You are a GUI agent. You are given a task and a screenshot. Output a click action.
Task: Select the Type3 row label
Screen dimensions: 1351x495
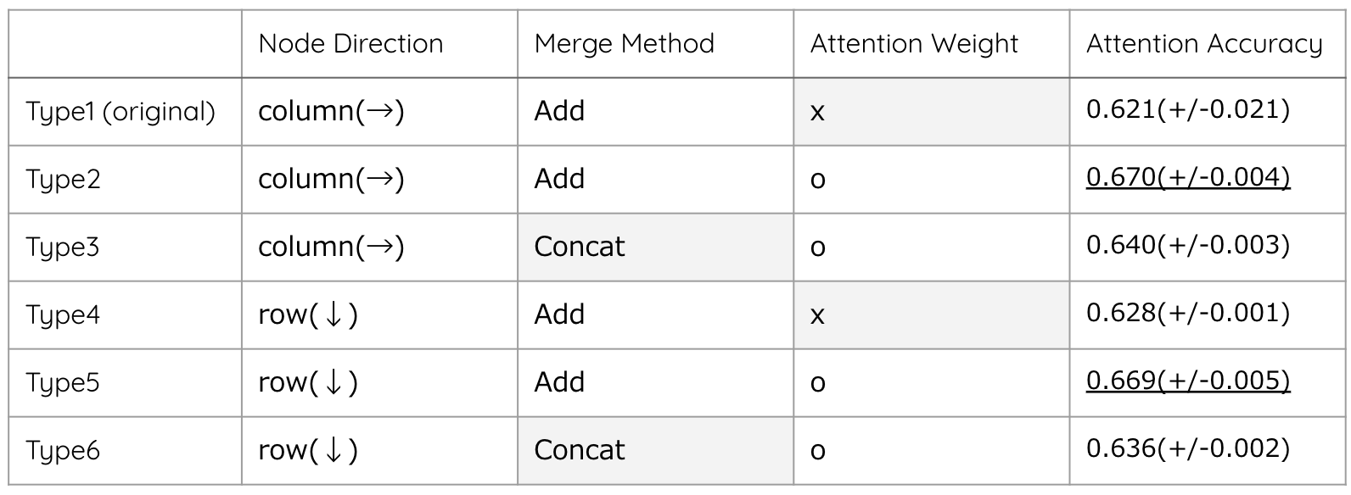click(x=63, y=247)
